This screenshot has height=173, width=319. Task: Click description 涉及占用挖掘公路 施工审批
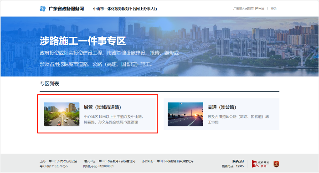point(238,119)
